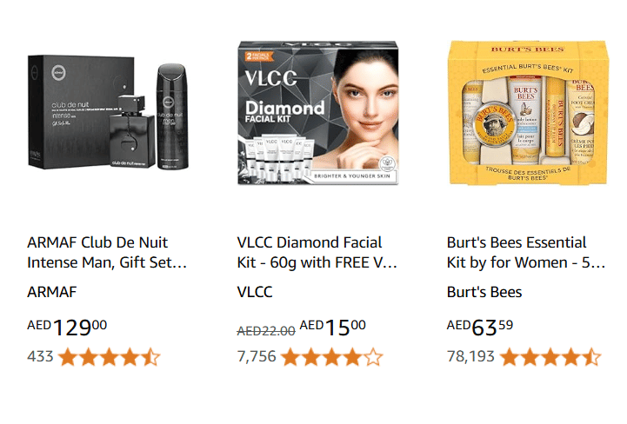This screenshot has height=424, width=627.
Task: Select the Burt's Bees brand name
Action: [484, 292]
